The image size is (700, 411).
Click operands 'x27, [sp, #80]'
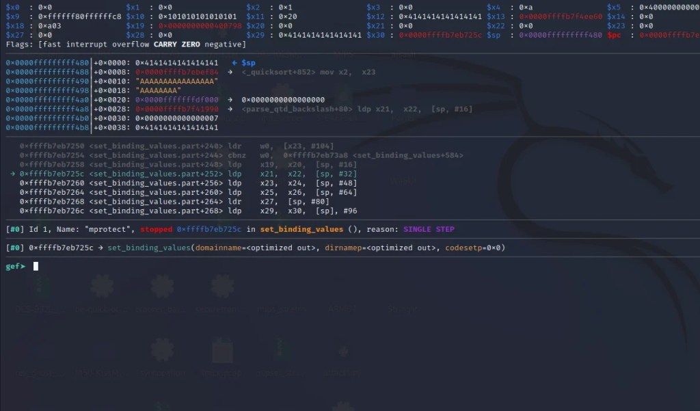(295, 202)
